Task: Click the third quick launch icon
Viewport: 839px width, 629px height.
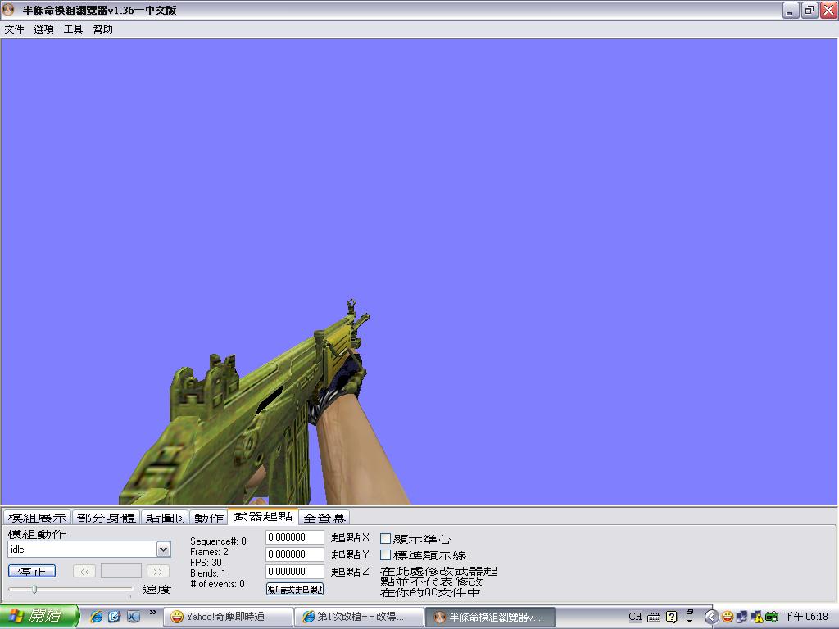Action: [x=133, y=617]
